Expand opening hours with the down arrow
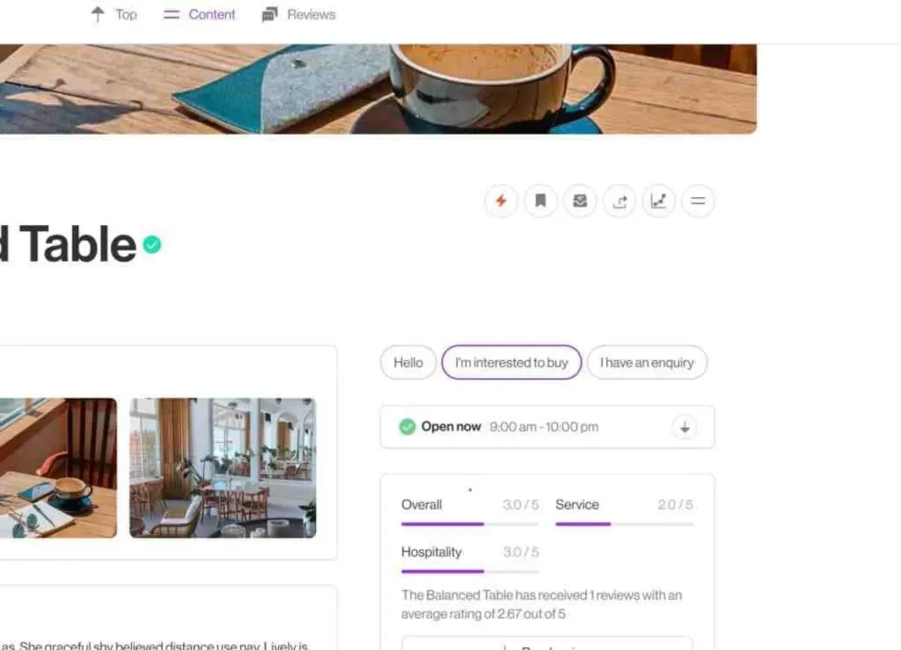This screenshot has height=650, width=901. coord(684,427)
